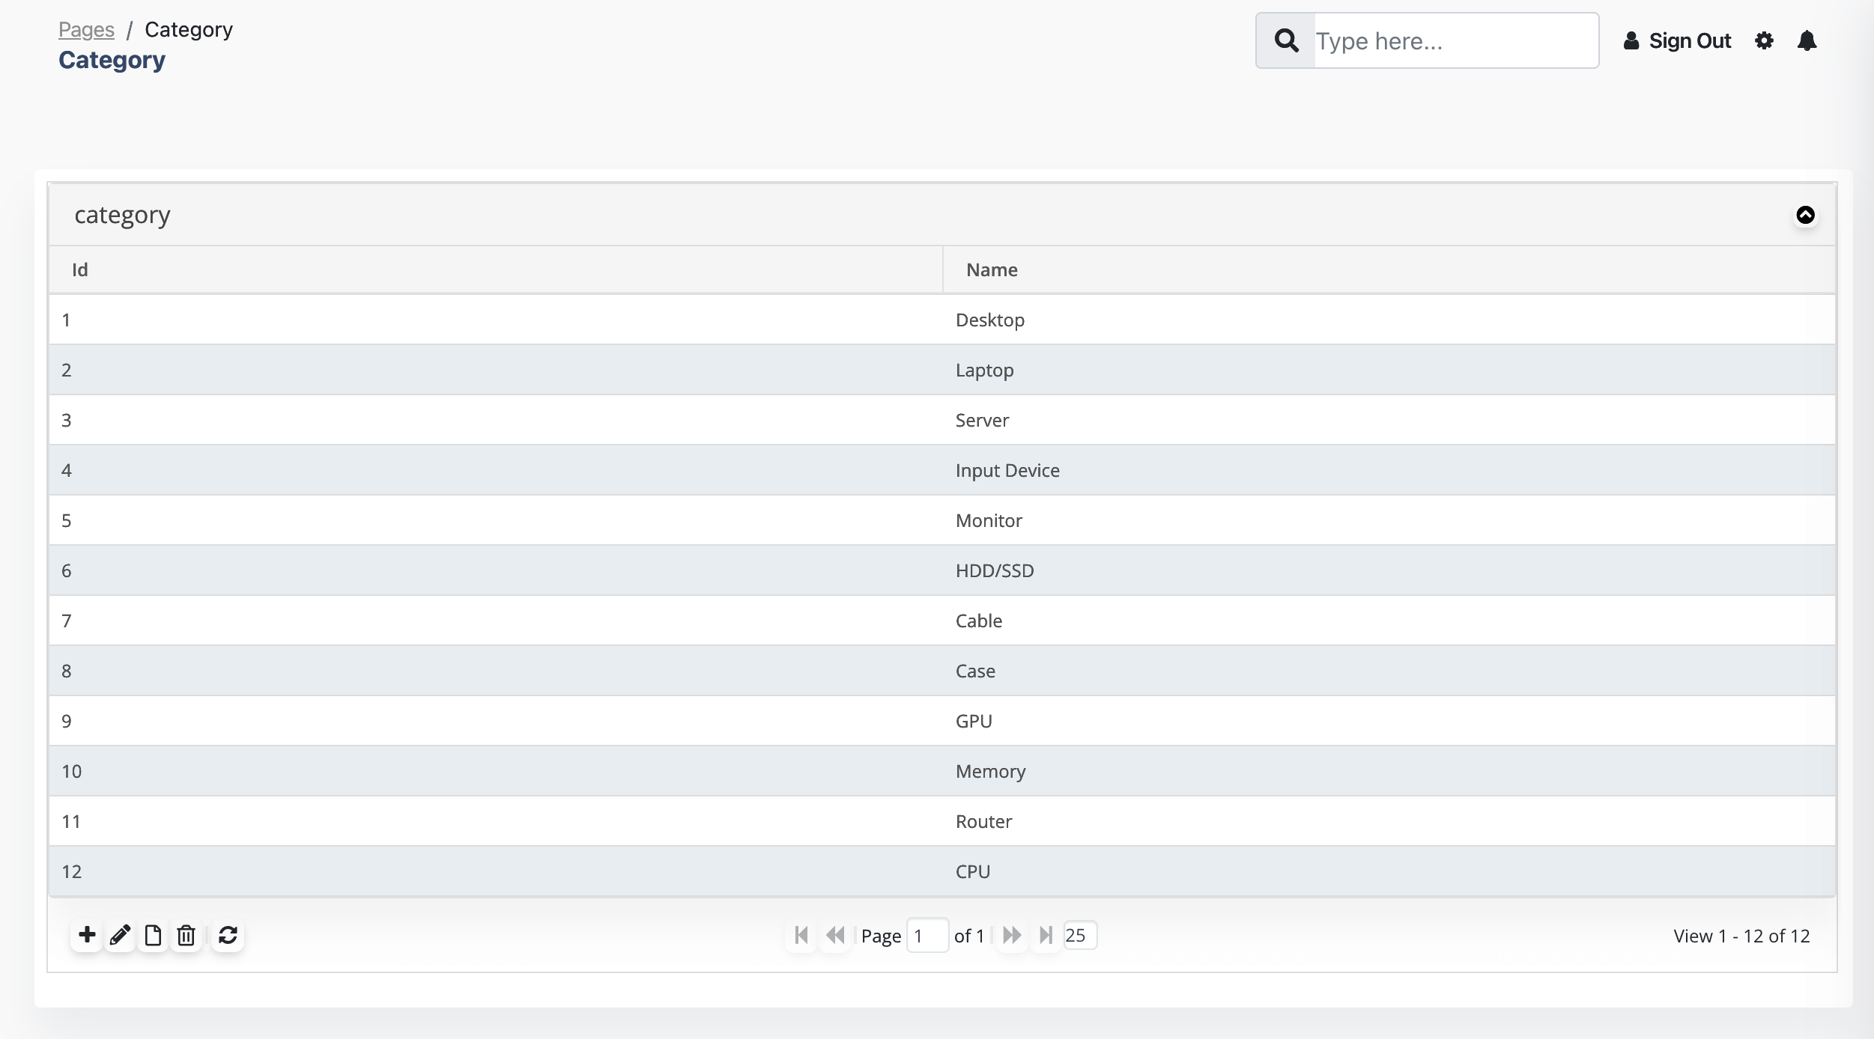The image size is (1874, 1039).
Task: Open the rows-per-page selector showing 25
Action: pyautogui.click(x=1080, y=935)
